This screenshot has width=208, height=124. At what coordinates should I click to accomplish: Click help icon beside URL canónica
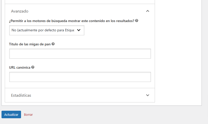pyautogui.click(x=33, y=67)
